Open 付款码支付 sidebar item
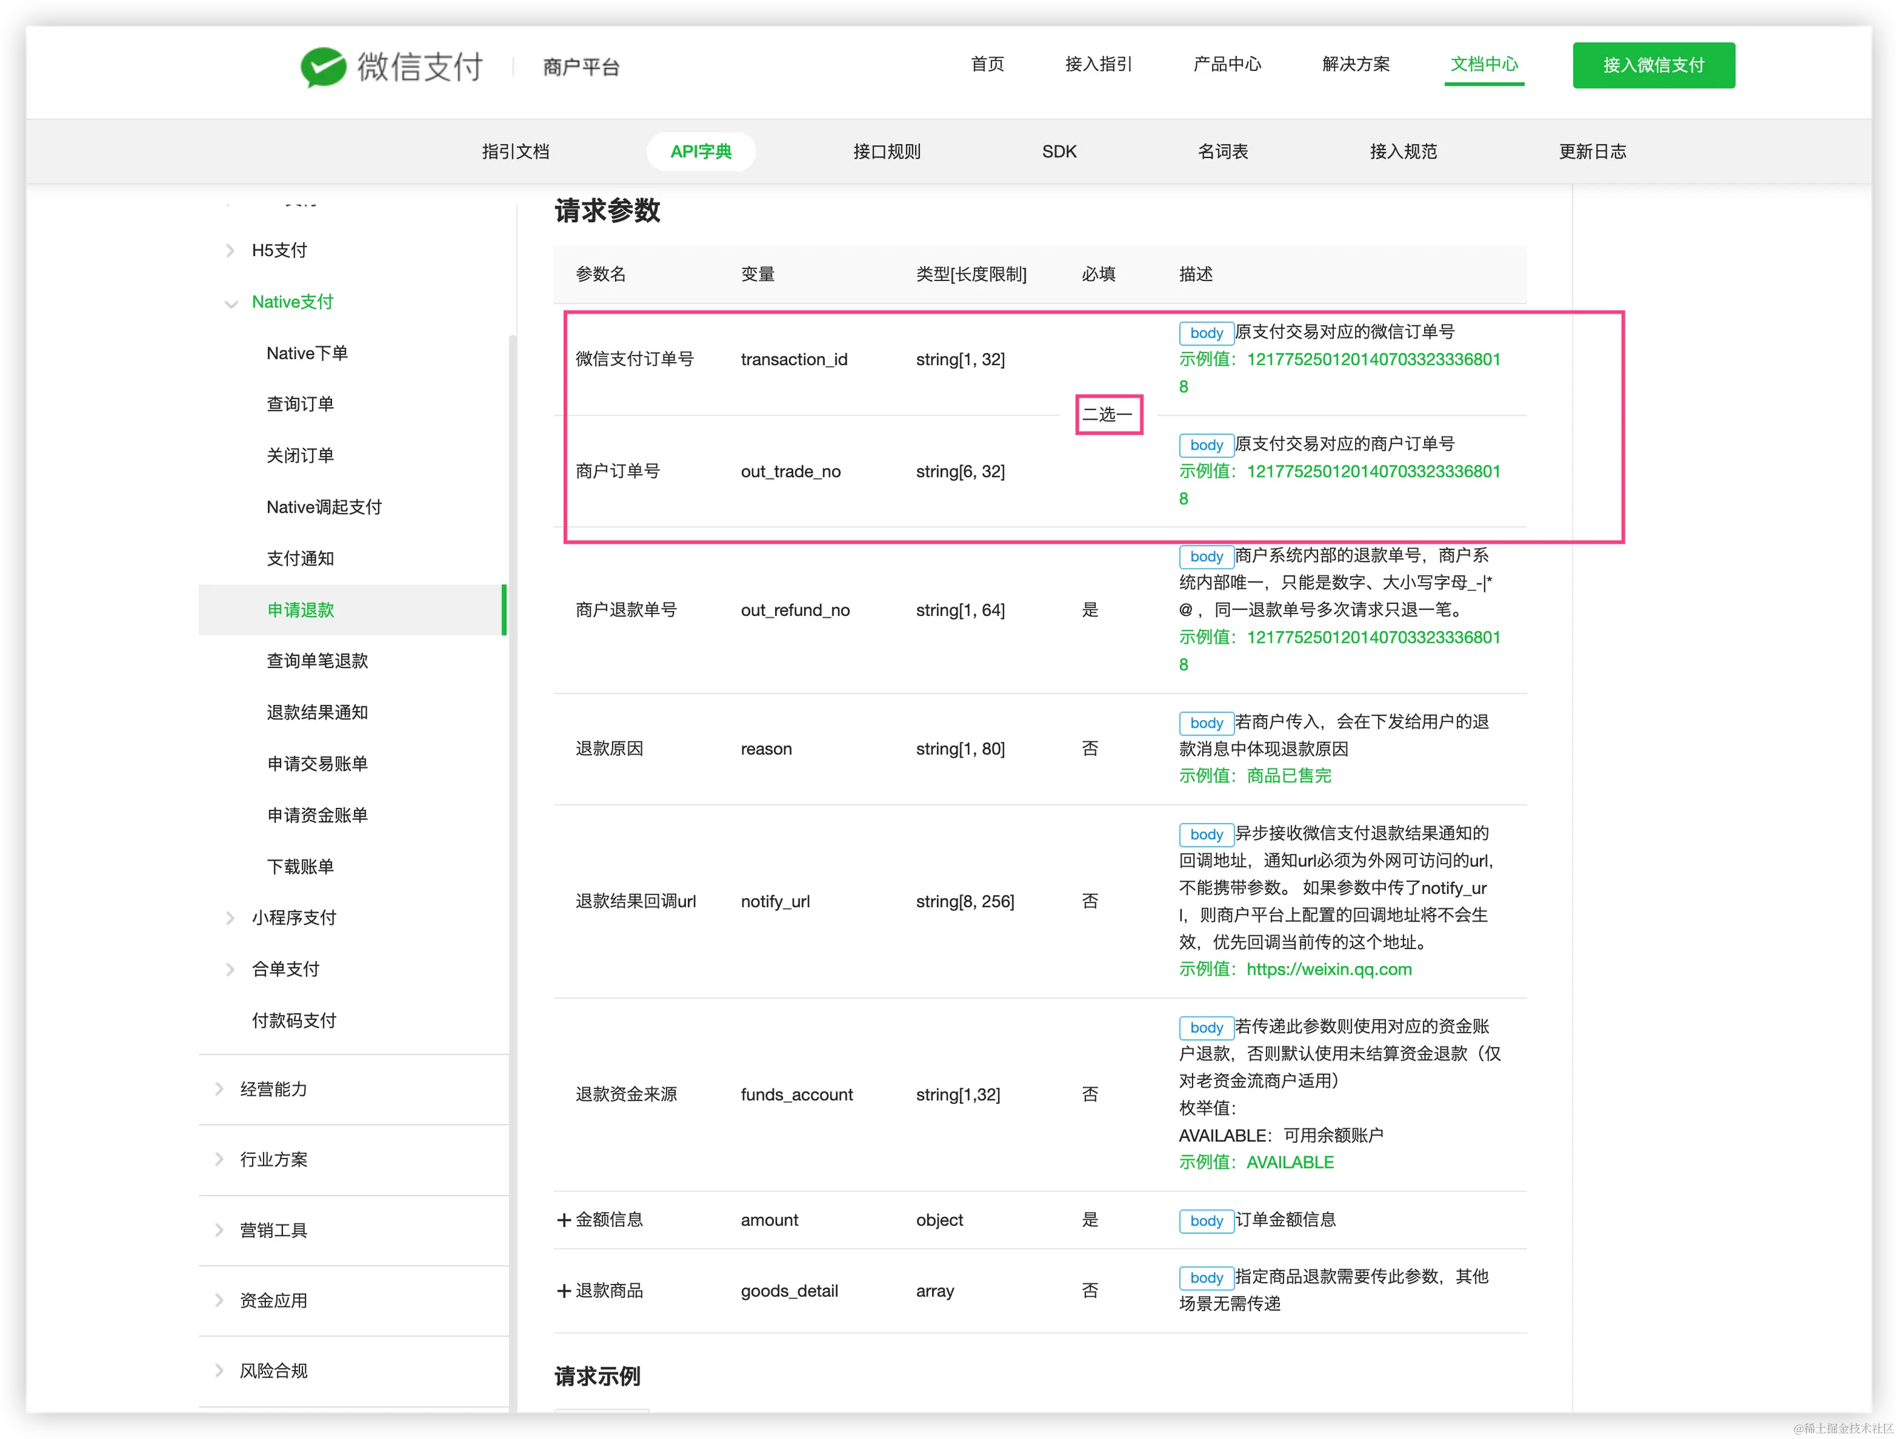This screenshot has height=1439, width=1898. (294, 1021)
